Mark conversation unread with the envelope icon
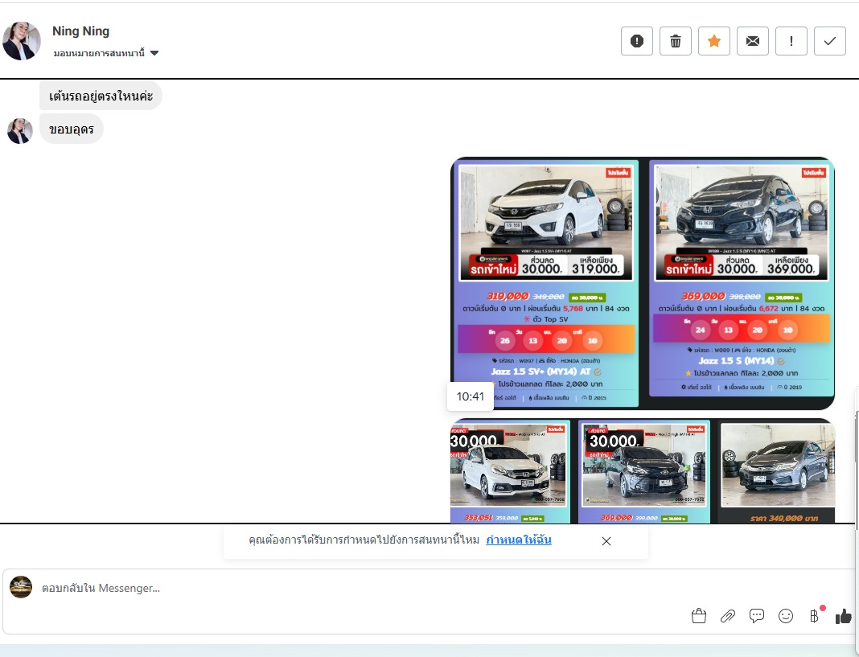This screenshot has height=657, width=859. [x=753, y=41]
